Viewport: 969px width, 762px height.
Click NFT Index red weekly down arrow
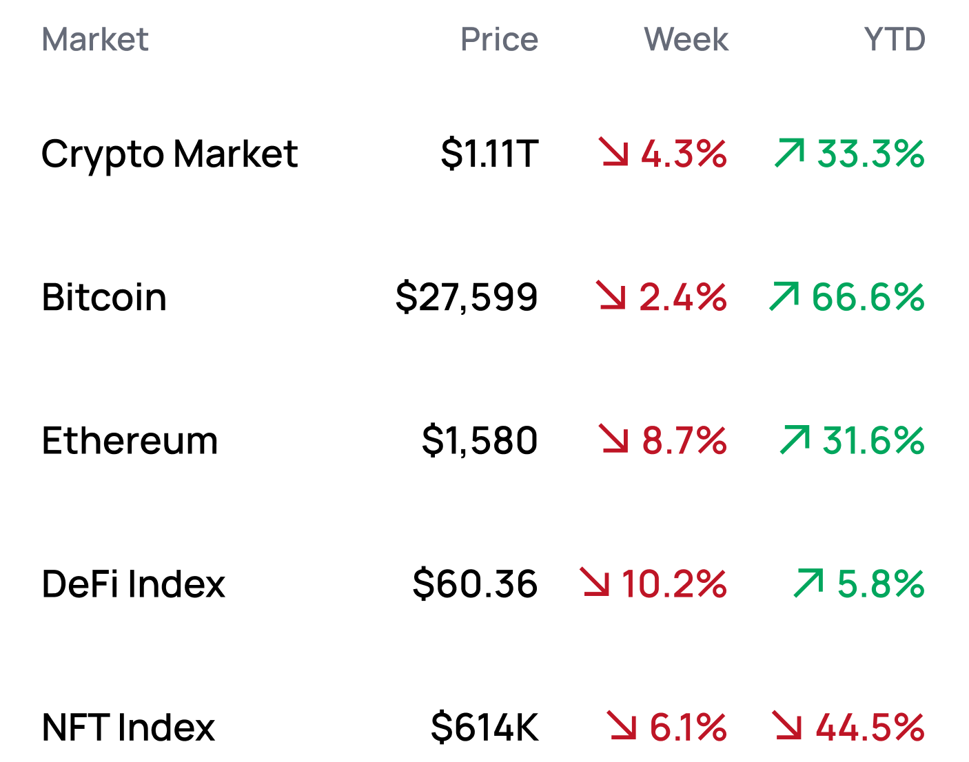[x=622, y=725]
